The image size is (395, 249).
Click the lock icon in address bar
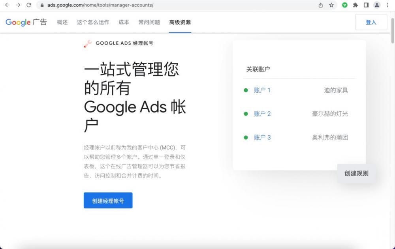coord(42,5)
